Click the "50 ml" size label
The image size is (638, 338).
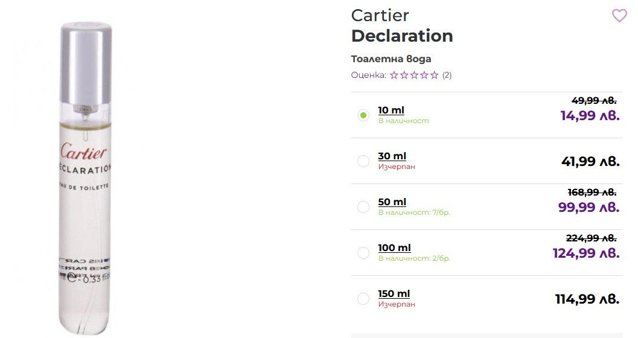pyautogui.click(x=392, y=202)
